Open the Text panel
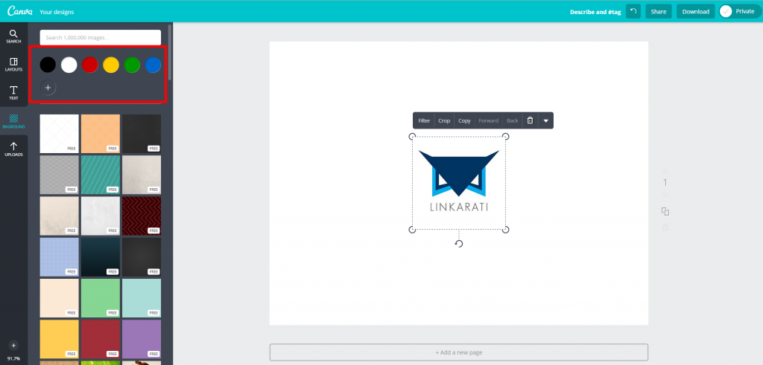 pyautogui.click(x=13, y=93)
